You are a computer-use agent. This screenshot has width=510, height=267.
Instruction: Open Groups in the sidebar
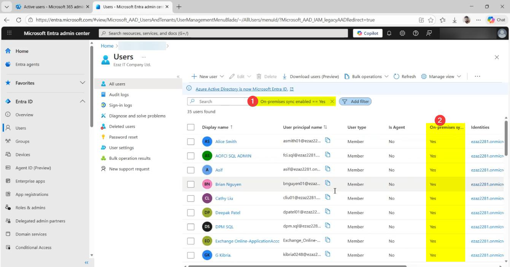pyautogui.click(x=22, y=141)
